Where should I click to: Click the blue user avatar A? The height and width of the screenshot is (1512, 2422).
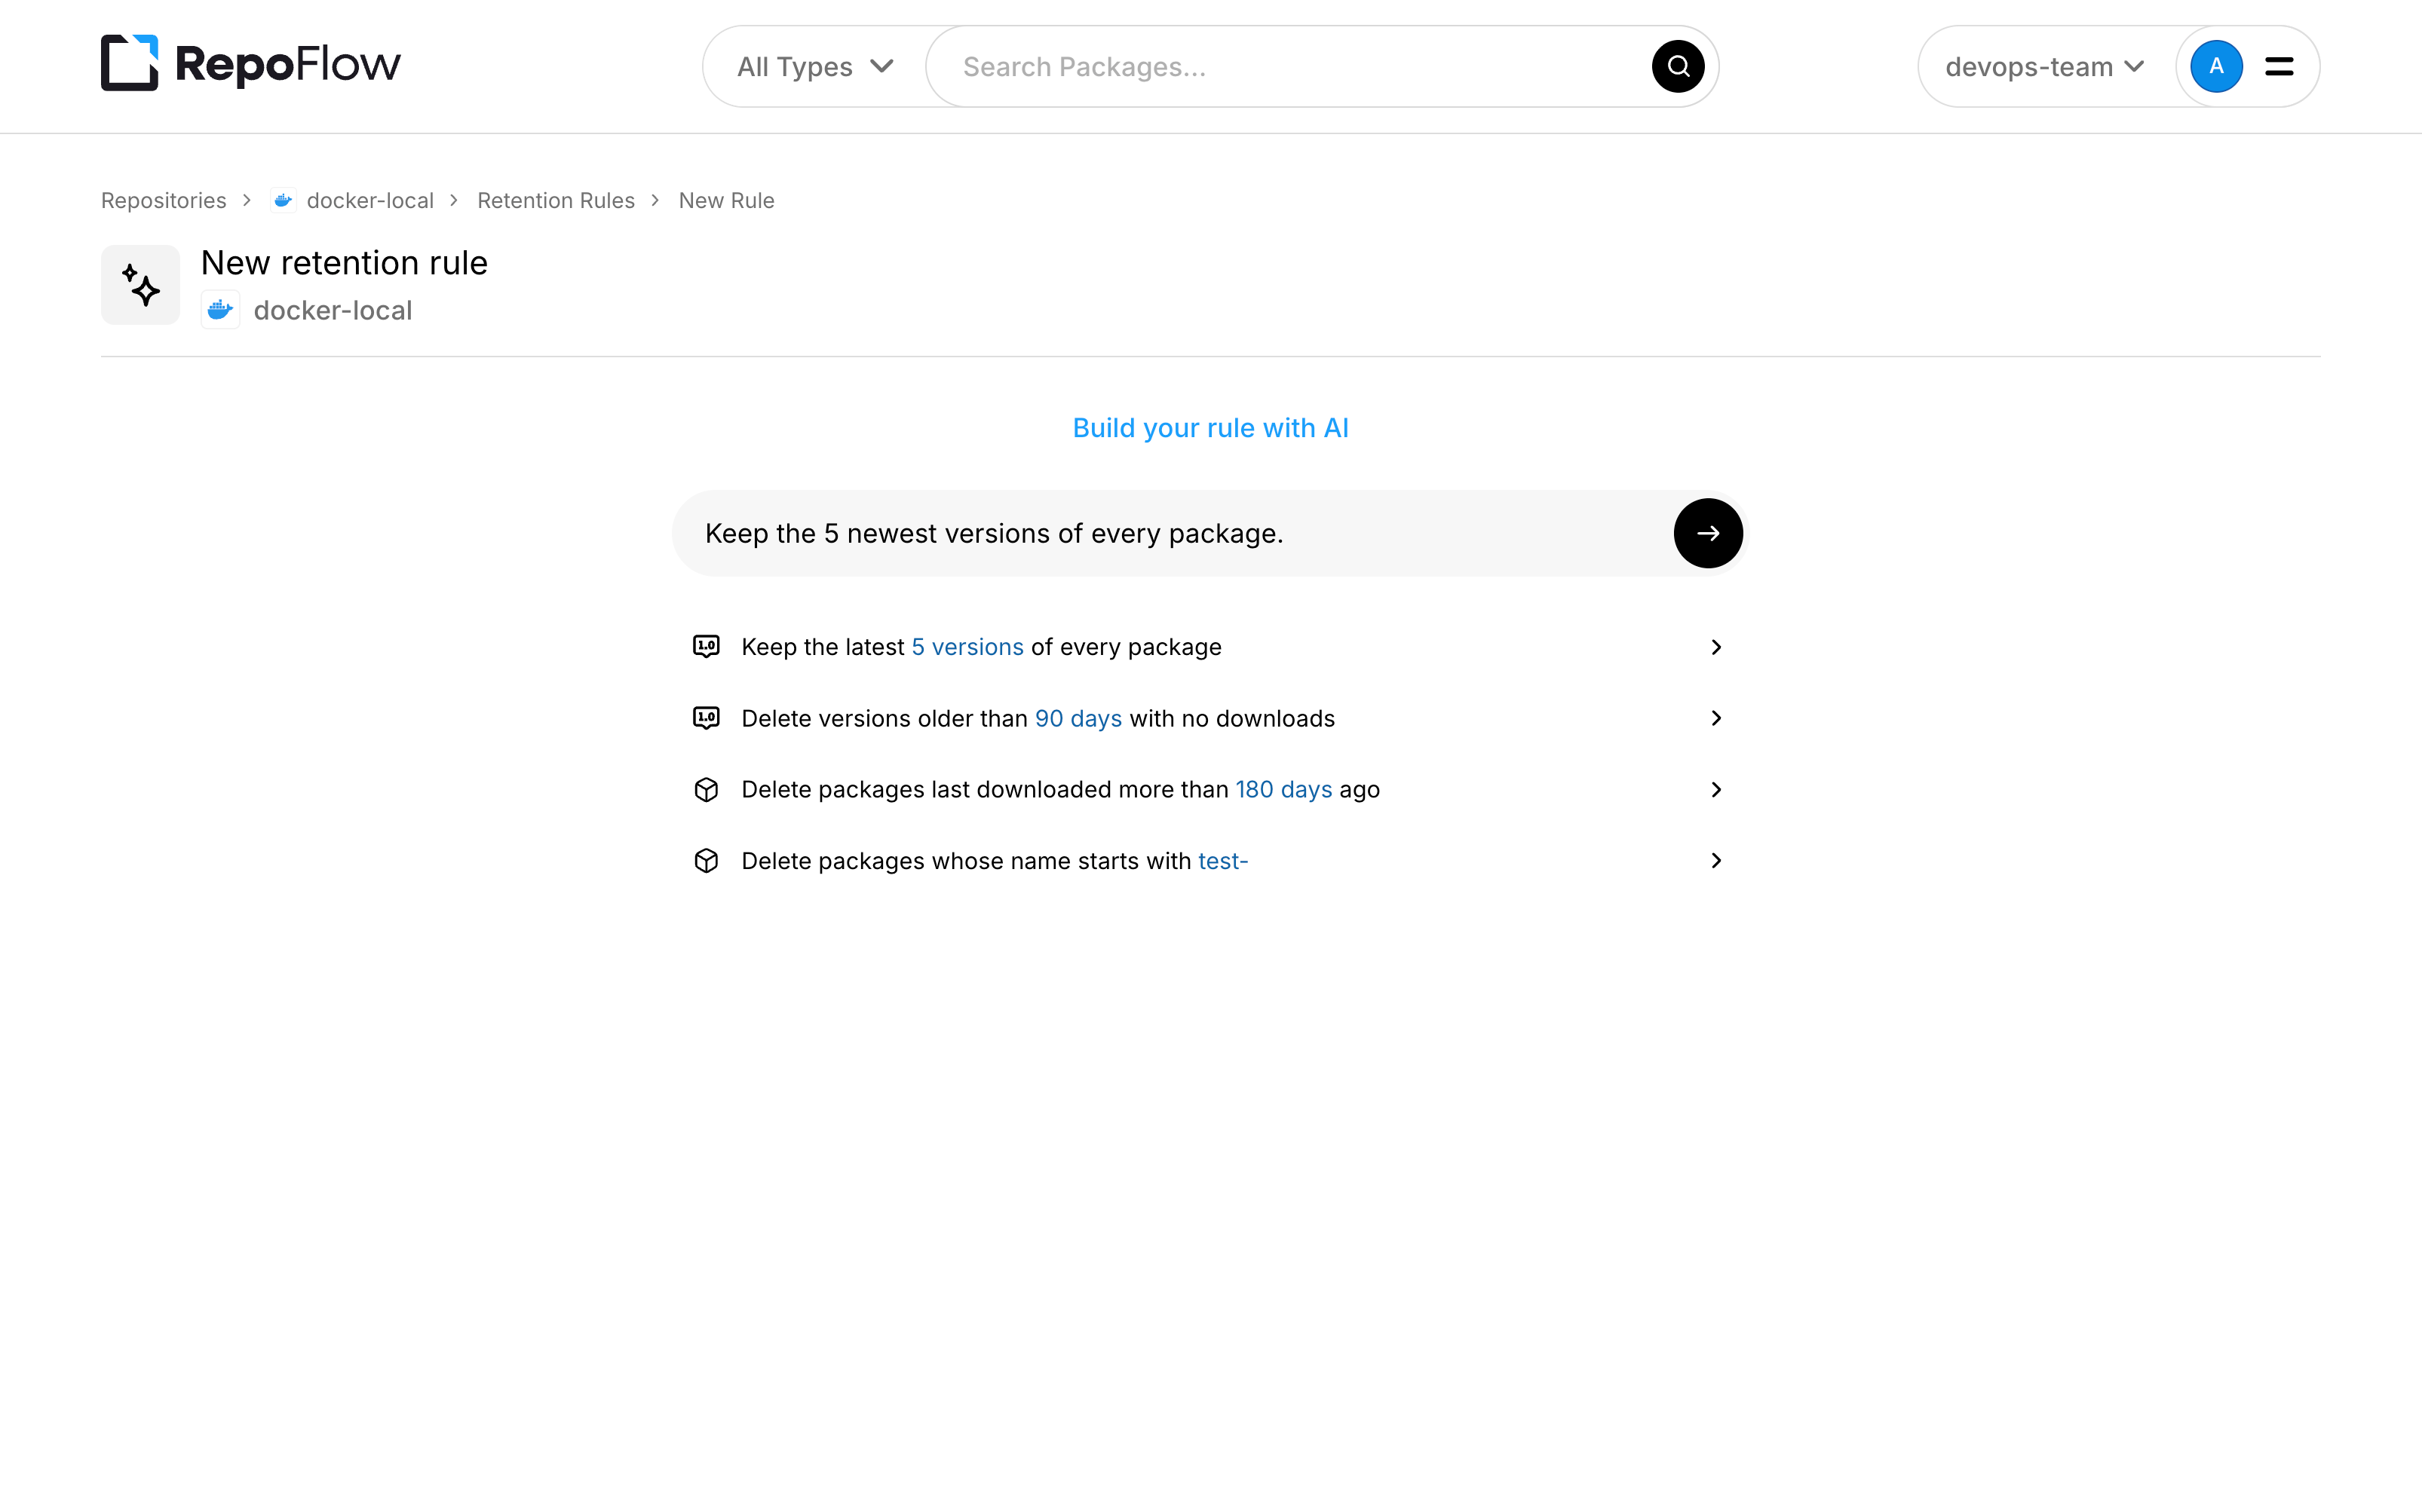[x=2216, y=67]
